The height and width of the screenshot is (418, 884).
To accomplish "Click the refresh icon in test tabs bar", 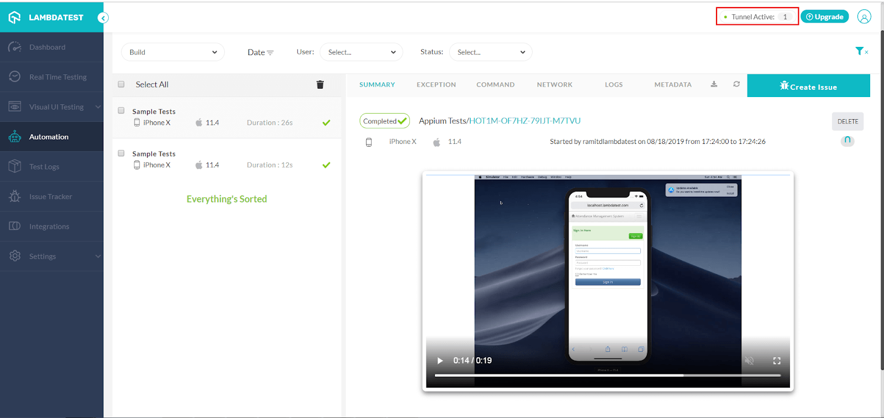I will (736, 84).
